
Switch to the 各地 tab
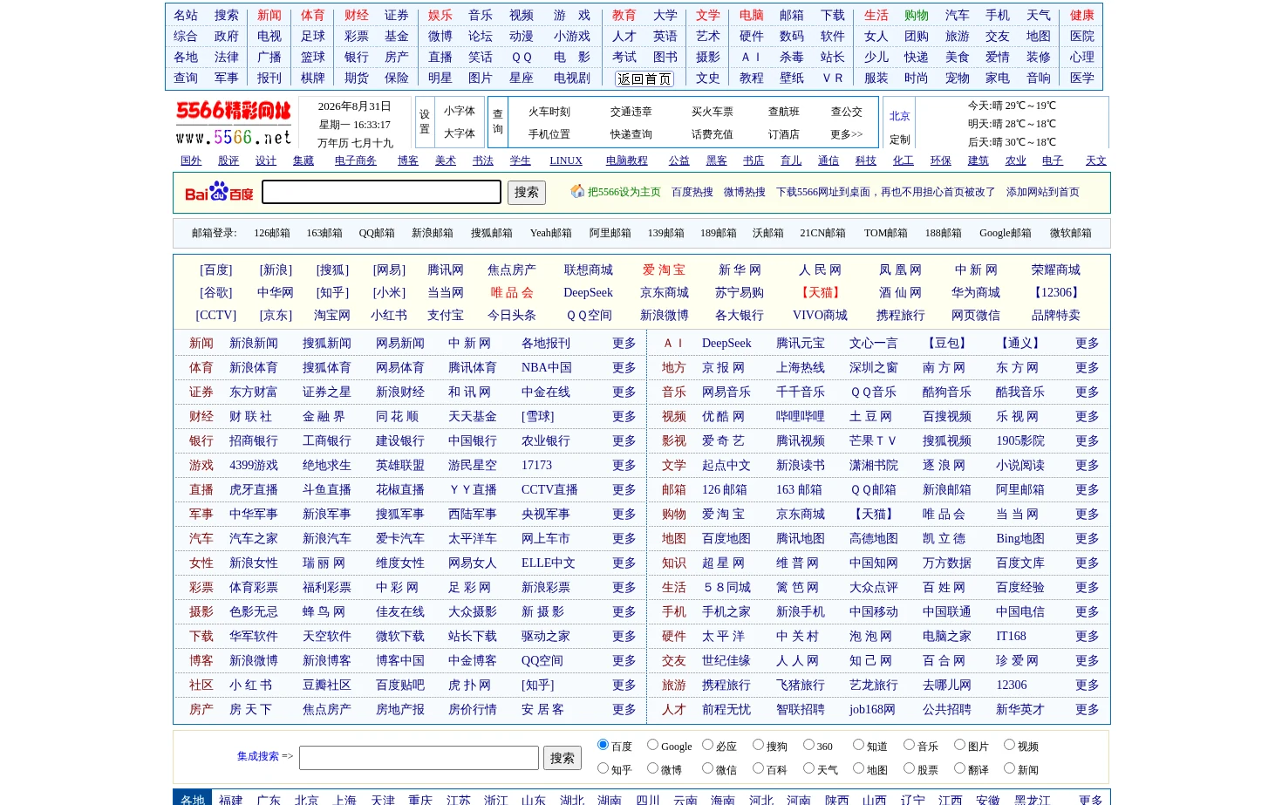(x=193, y=798)
